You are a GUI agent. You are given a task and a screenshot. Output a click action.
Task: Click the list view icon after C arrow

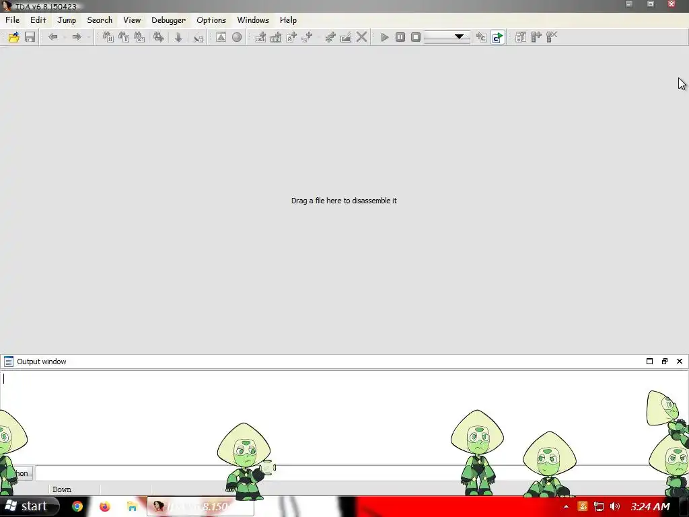coord(521,38)
